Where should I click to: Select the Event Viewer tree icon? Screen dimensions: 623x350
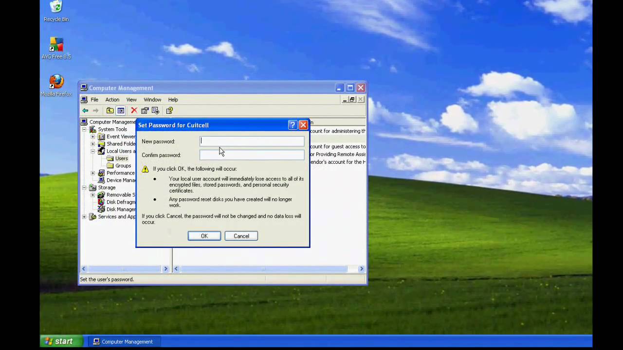(101, 137)
